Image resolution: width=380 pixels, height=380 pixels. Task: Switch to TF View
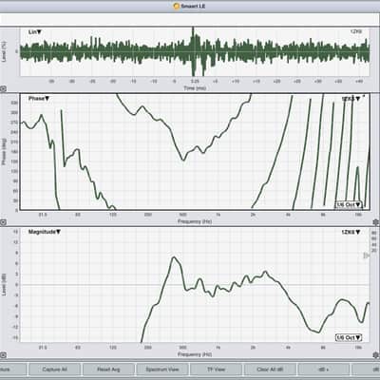pyautogui.click(x=216, y=370)
